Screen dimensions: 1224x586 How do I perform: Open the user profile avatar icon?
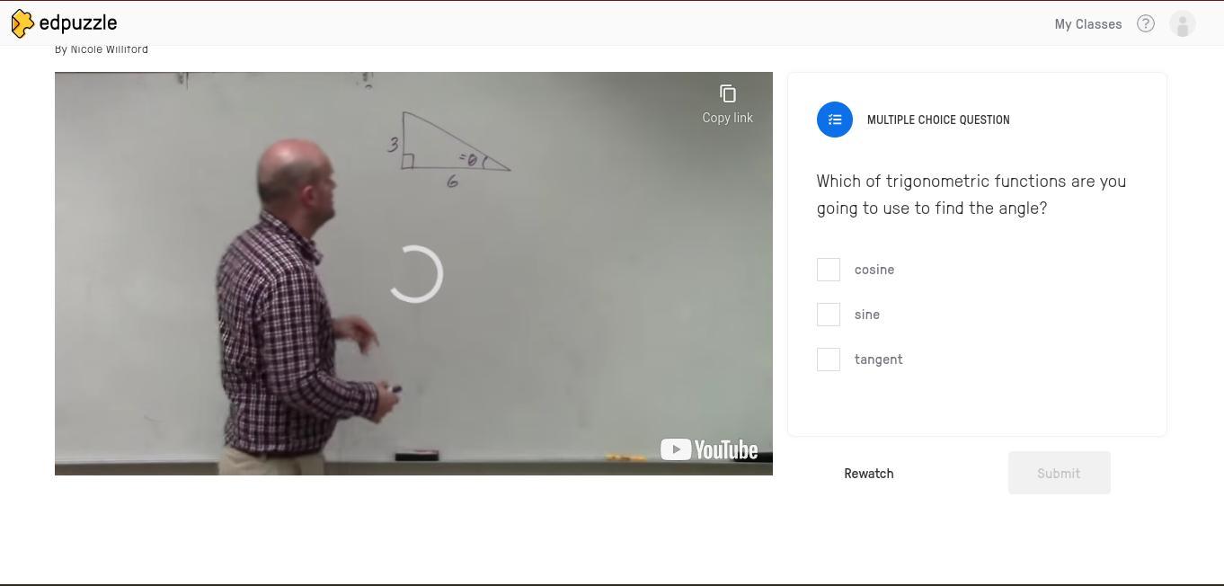click(x=1183, y=24)
